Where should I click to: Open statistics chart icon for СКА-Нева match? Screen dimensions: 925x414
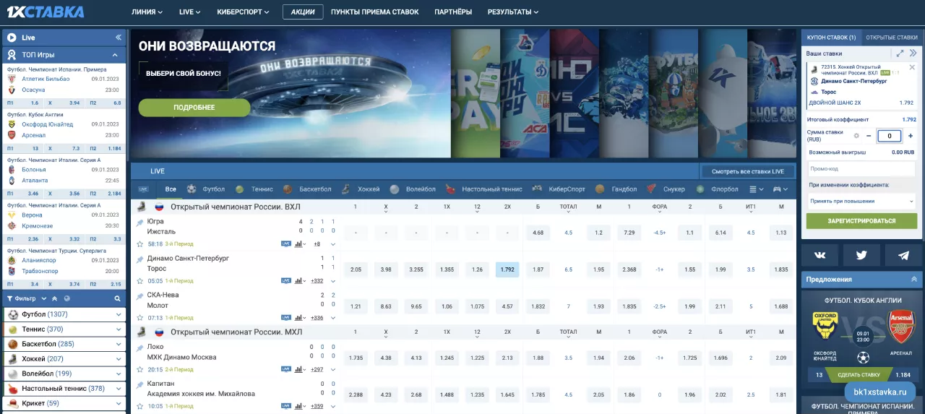pos(298,317)
